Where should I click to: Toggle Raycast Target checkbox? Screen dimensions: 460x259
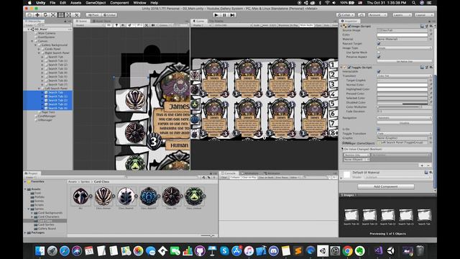point(379,43)
